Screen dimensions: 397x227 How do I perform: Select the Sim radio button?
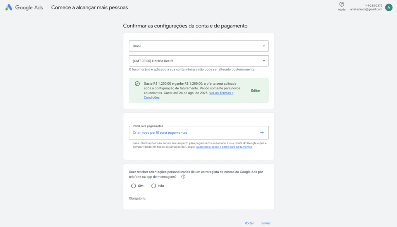(133, 186)
